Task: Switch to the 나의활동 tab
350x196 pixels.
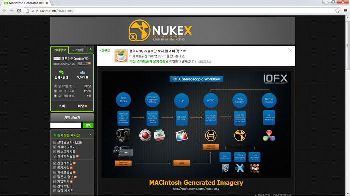Action: pos(77,50)
